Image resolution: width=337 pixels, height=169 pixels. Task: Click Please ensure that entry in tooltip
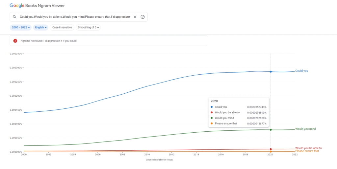click(x=226, y=124)
